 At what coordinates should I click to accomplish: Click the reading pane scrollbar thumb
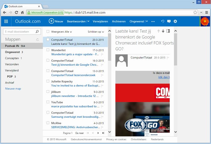[176, 49]
